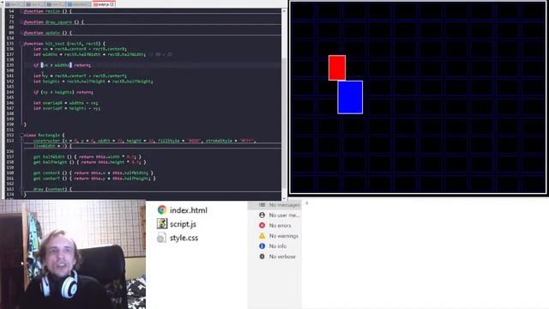Select 'No user me...' console filter
Image resolution: width=549 pixels, height=309 pixels.
(x=274, y=215)
